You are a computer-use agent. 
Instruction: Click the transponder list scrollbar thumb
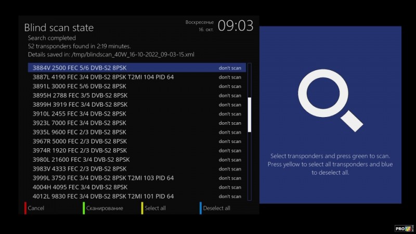(x=250, y=114)
